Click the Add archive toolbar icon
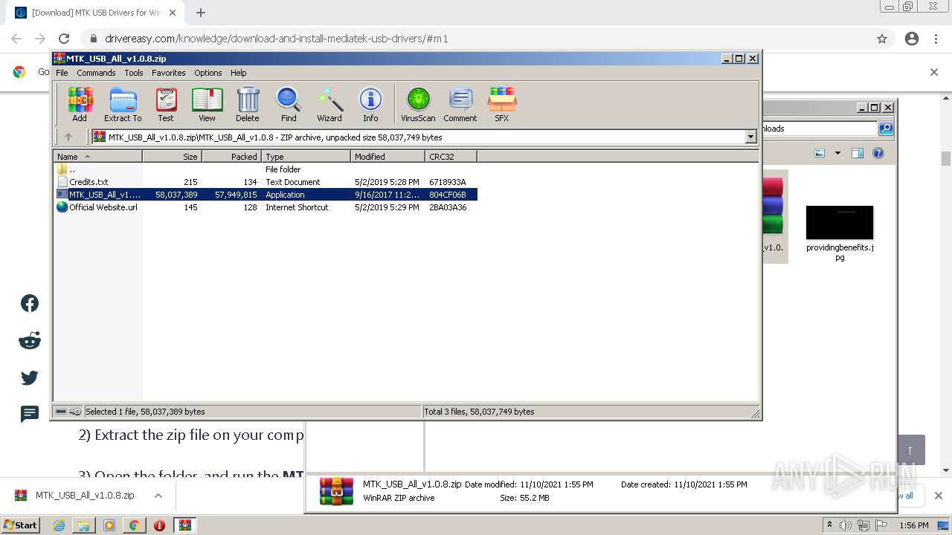The width and height of the screenshot is (952, 535). click(80, 105)
